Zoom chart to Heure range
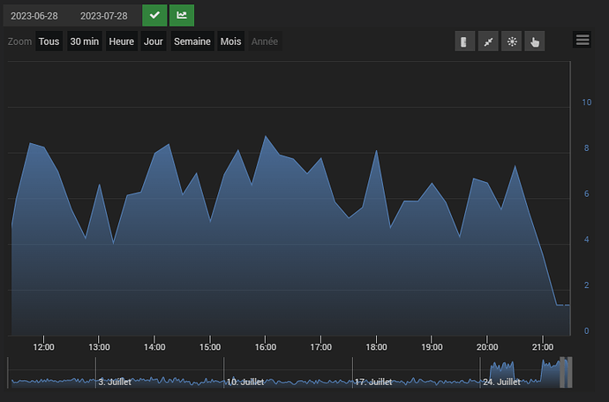609x402 pixels. [x=121, y=42]
